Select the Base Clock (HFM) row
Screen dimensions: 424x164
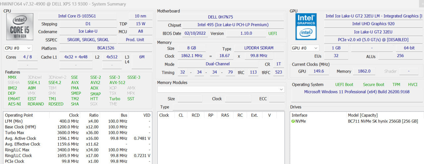(x=78, y=127)
